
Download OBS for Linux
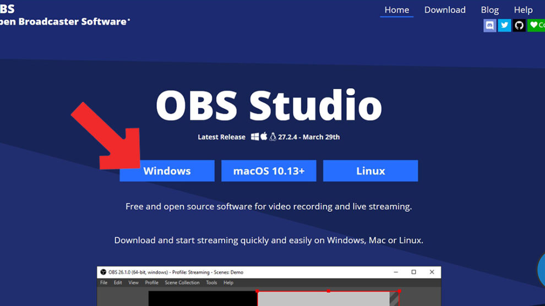370,171
